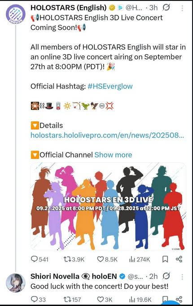The height and width of the screenshot is (306, 193).
Task: Reply to Shiori's post with 33 comments
Action: click(38, 299)
